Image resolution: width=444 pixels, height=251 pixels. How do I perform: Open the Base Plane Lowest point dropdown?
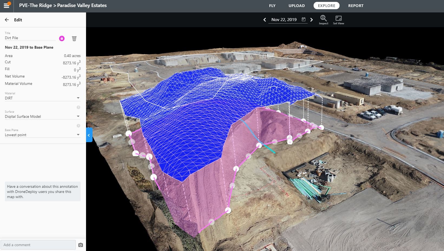pos(42,135)
